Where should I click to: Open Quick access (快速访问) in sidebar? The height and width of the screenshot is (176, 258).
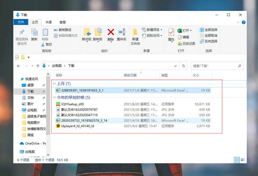point(29,79)
